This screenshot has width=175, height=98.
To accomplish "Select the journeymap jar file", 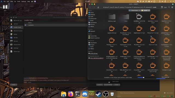I will 153,54.
